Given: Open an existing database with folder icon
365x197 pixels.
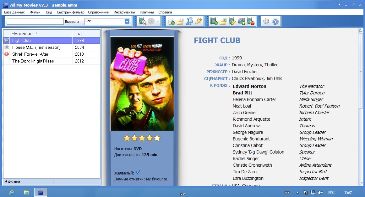Looking at the screenshot, I should [180, 21].
